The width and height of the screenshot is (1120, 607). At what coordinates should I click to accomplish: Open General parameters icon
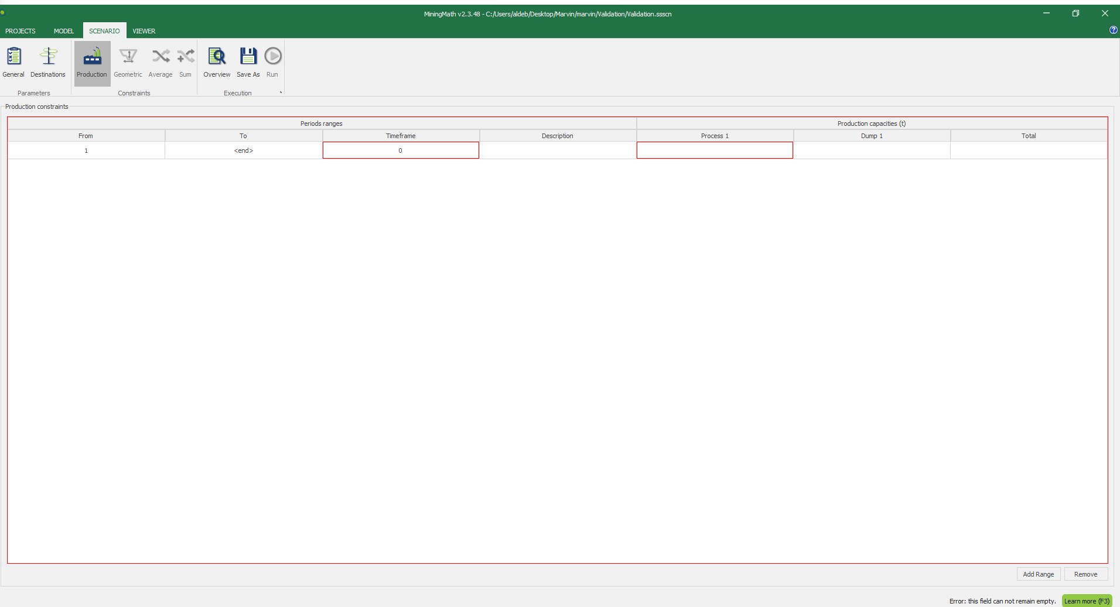pos(13,57)
